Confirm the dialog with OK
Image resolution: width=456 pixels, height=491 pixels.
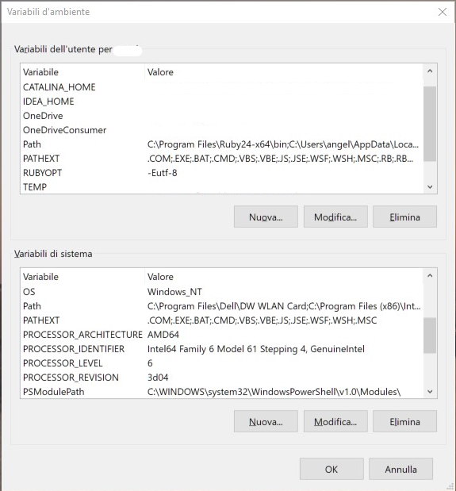click(x=331, y=469)
